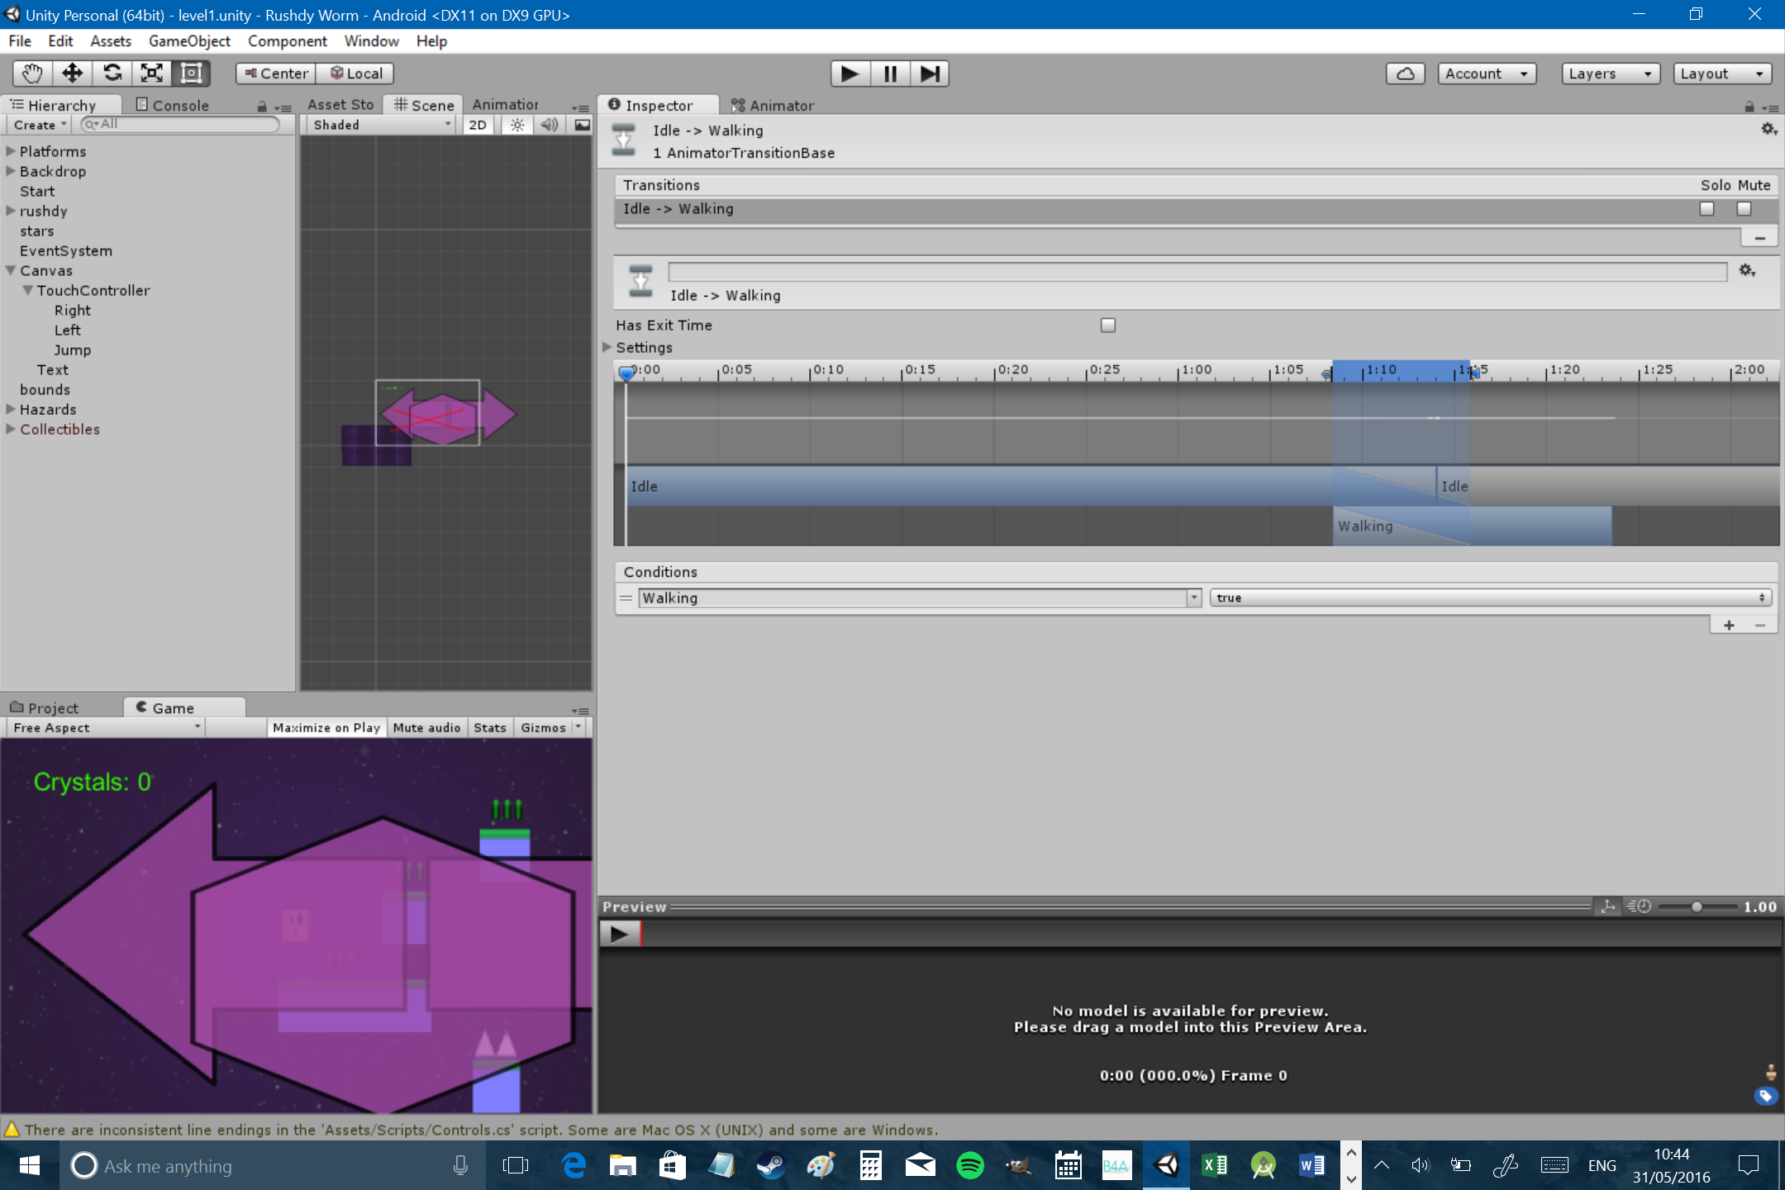Open the Account dropdown
The height and width of the screenshot is (1190, 1785).
pyautogui.click(x=1487, y=74)
